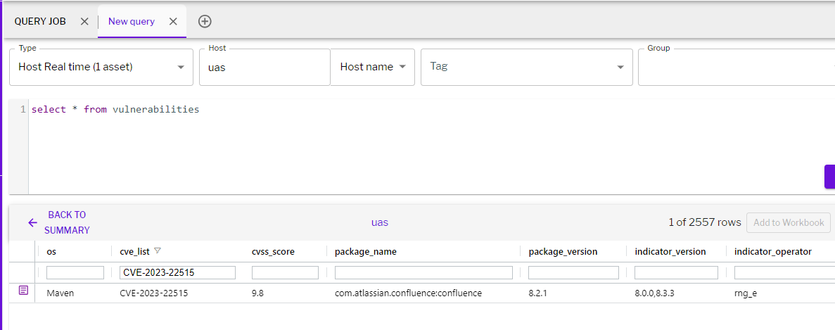Click the back arrow icon to summary
This screenshot has height=330, width=835.
32,223
